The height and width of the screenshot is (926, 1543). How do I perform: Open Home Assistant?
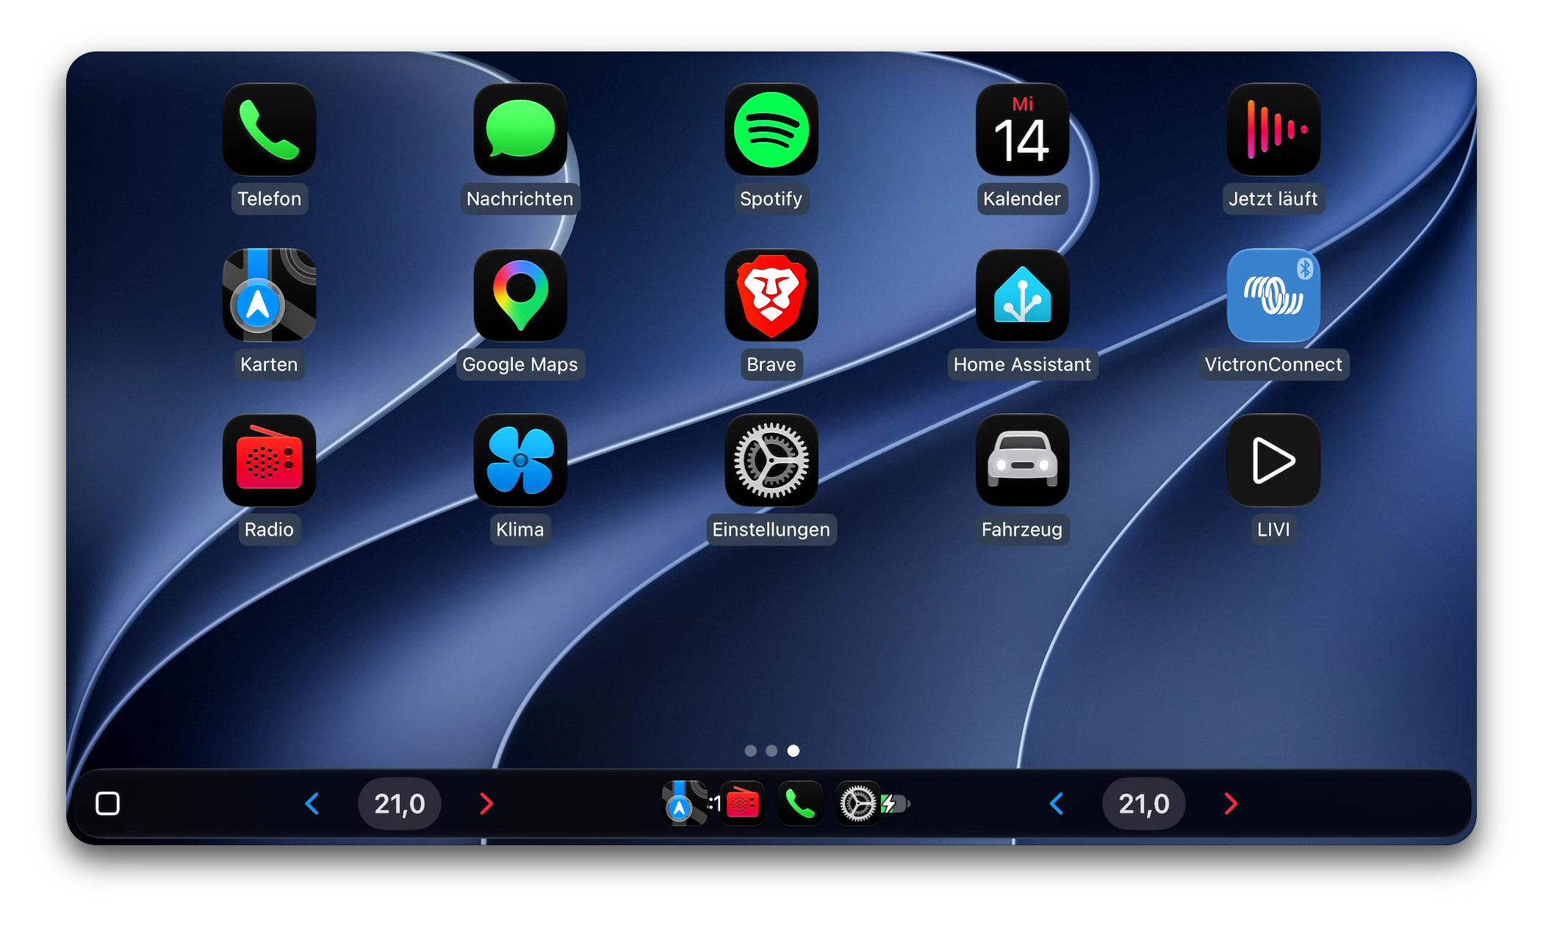click(x=1023, y=295)
